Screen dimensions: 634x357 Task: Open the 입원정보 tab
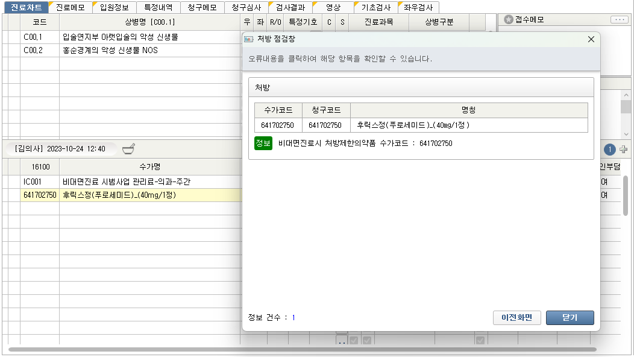113,7
